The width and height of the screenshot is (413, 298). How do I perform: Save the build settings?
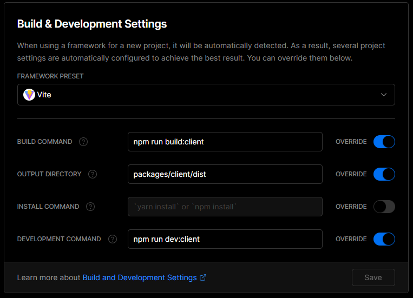coord(373,277)
